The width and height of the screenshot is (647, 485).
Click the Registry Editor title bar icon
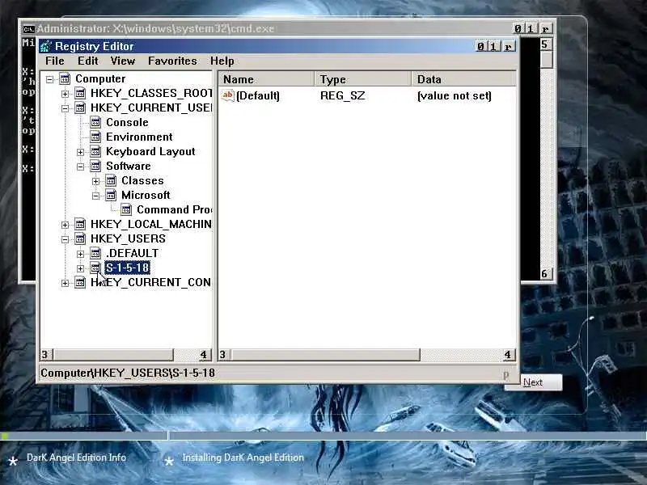coord(46,46)
